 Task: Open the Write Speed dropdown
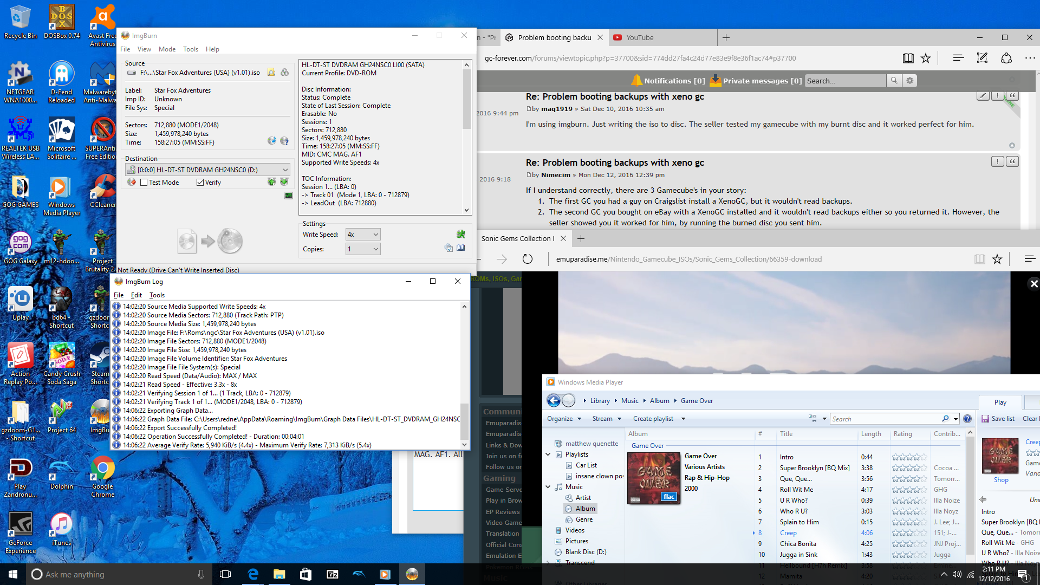pyautogui.click(x=375, y=235)
